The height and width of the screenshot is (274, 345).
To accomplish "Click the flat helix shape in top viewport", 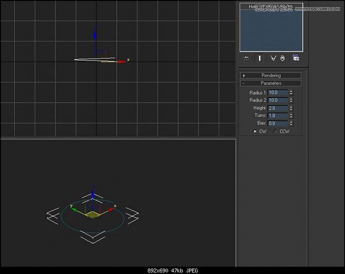I will (88, 59).
